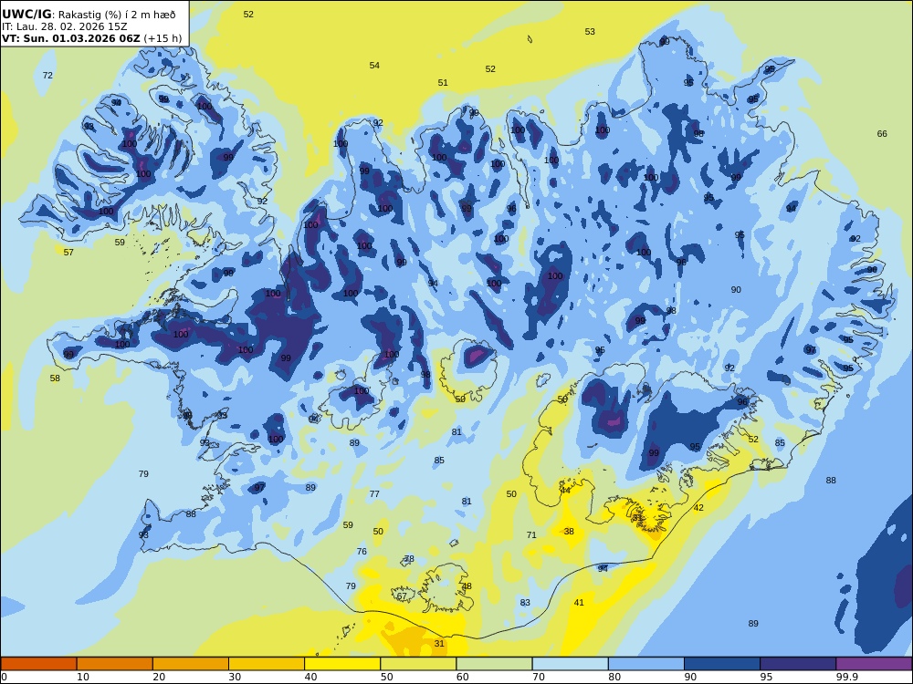913x684 pixels.
Task: Click the '76' humidity value on the map
Action: click(362, 552)
